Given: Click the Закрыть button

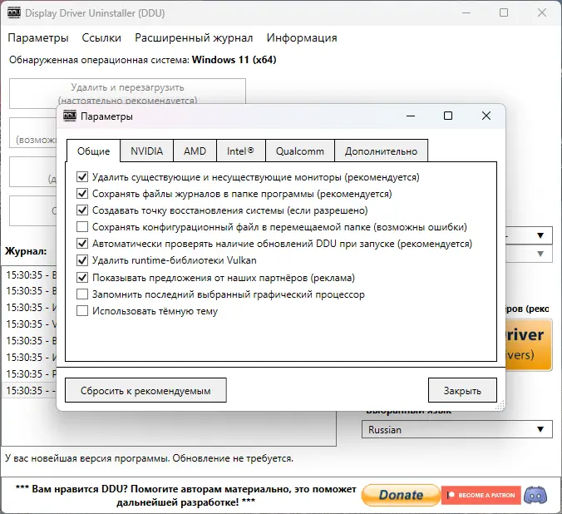Looking at the screenshot, I should point(462,390).
